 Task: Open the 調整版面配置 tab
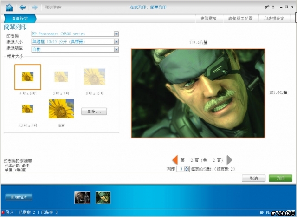click(240, 19)
